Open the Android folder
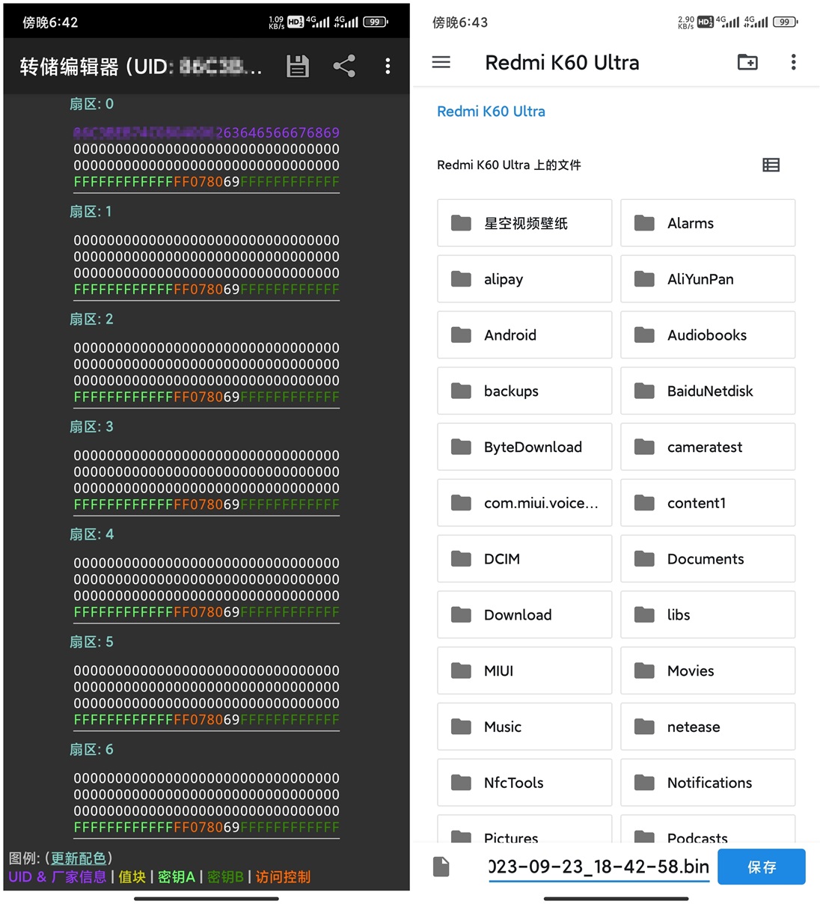This screenshot has height=910, width=823. tap(524, 335)
